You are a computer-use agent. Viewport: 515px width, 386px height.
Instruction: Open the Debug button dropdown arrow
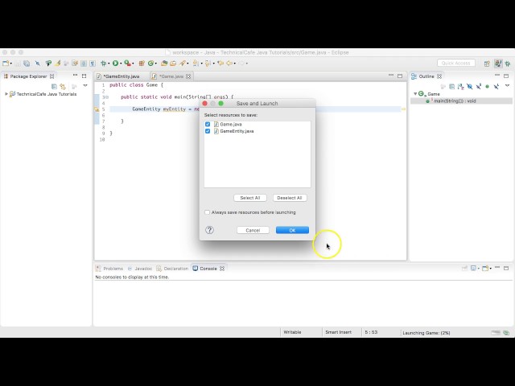109,64
